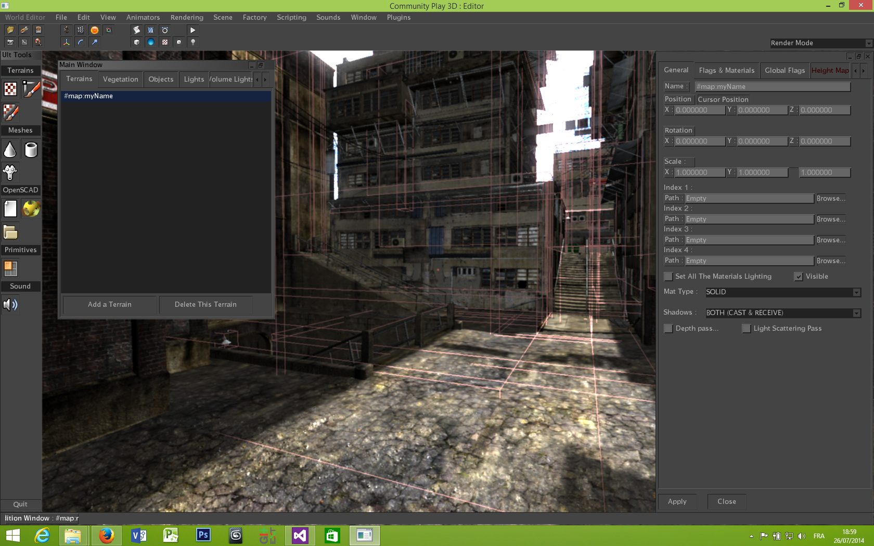The width and height of the screenshot is (874, 546).
Task: Enable Set All The Materials Lighting
Action: point(668,276)
